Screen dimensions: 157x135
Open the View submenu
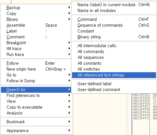pyautogui.click(x=36, y=101)
